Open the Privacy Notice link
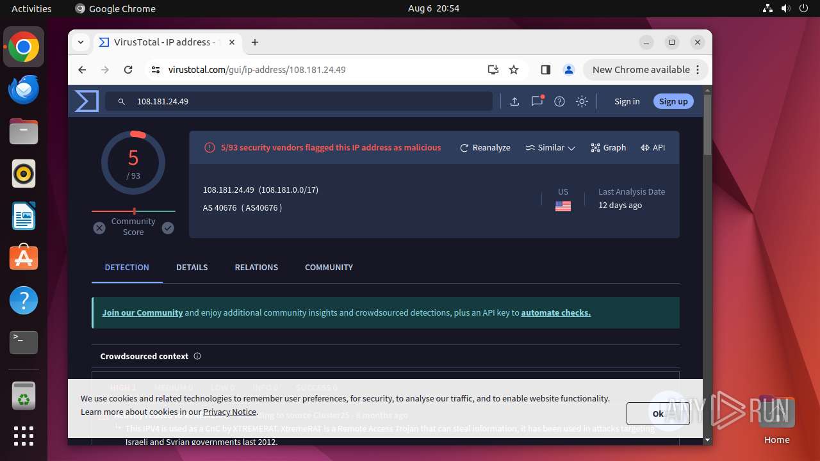The width and height of the screenshot is (820, 461). (x=230, y=412)
